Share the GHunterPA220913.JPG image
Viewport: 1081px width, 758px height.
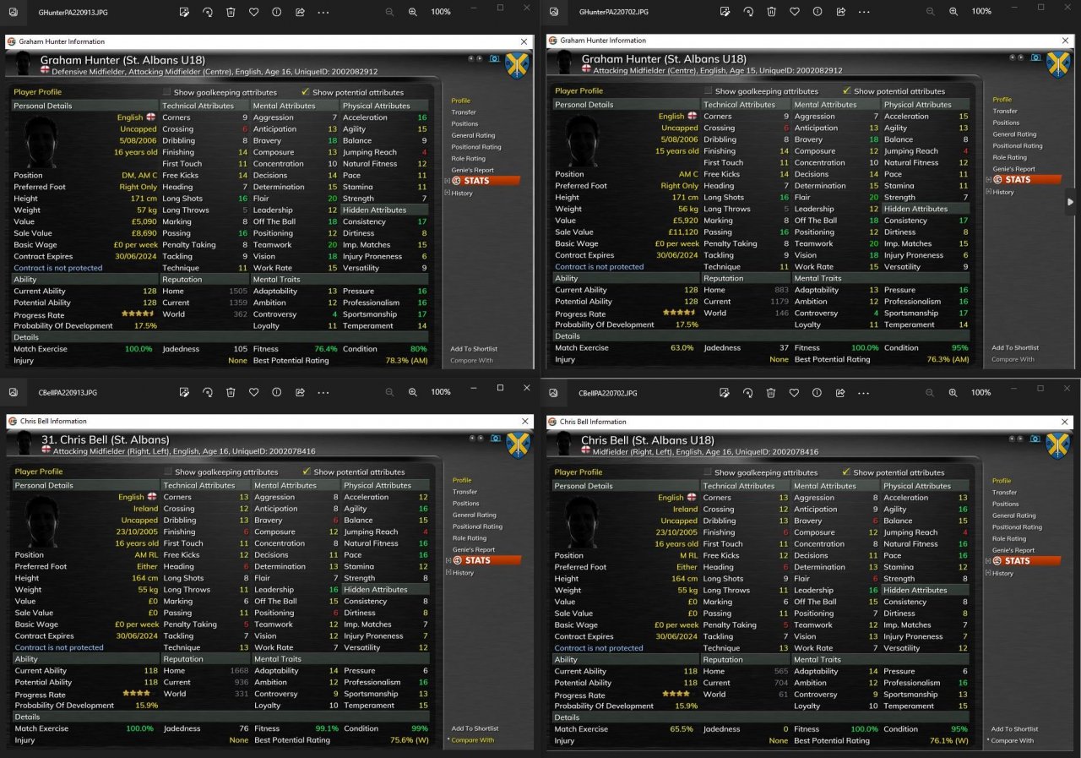coord(300,13)
